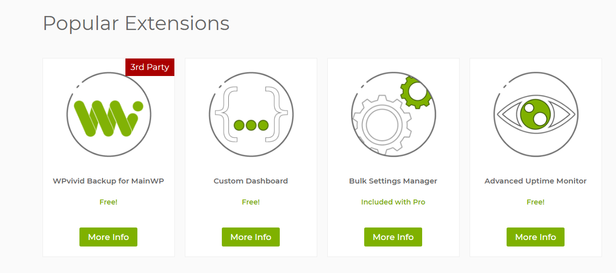Click the red 3rd Party badge

(150, 67)
